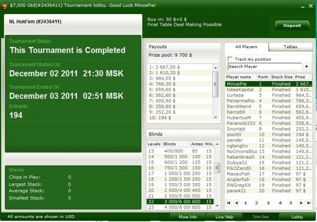Switch to the All Players tab

coord(246,47)
